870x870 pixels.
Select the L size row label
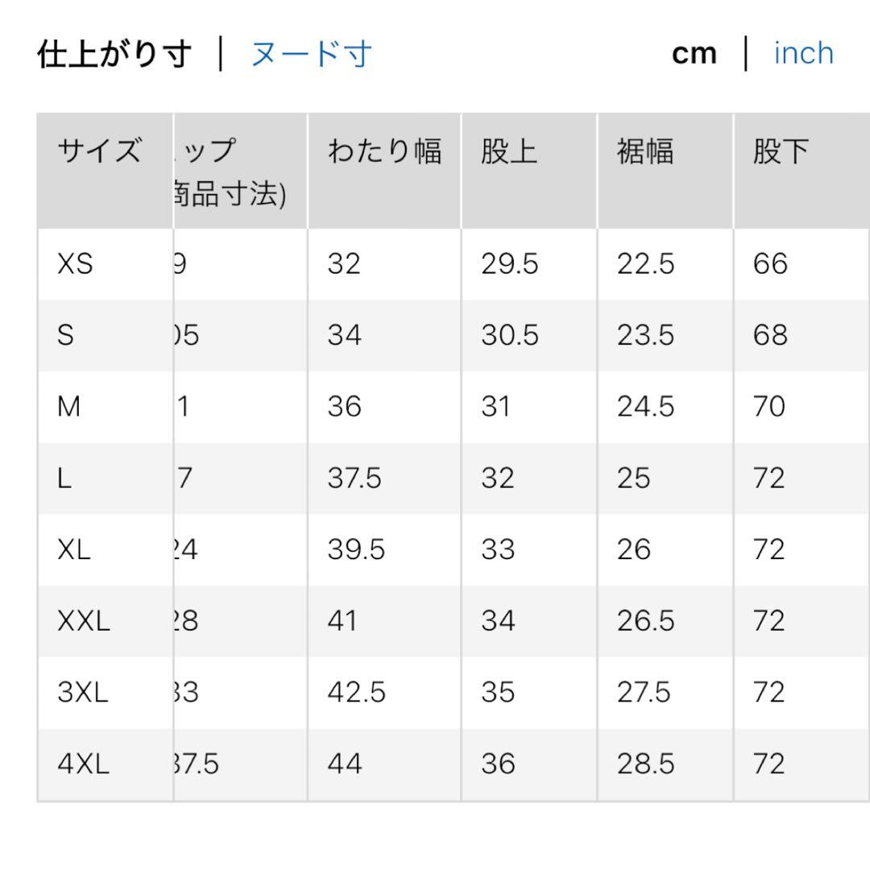click(x=64, y=478)
